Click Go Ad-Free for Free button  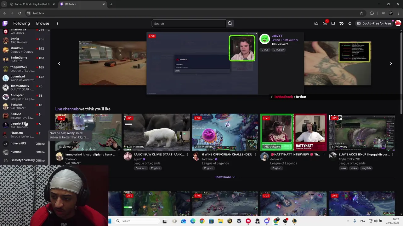[374, 24]
